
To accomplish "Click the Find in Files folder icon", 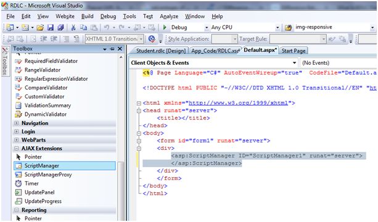I will [x=289, y=28].
